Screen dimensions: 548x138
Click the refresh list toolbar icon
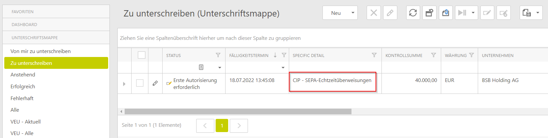[x=413, y=13]
